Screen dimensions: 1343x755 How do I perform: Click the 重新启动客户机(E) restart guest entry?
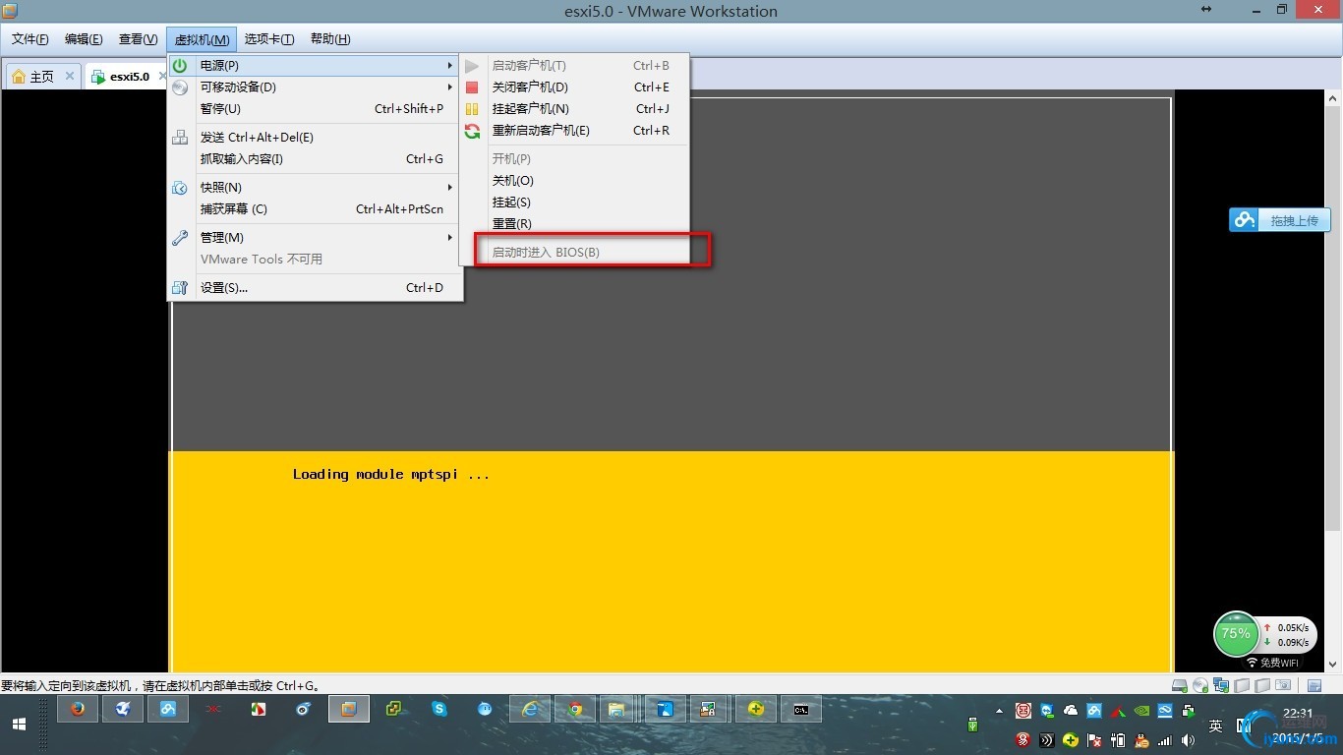(575, 131)
